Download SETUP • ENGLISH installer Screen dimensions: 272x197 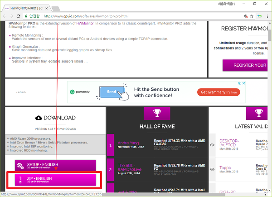[55, 166]
